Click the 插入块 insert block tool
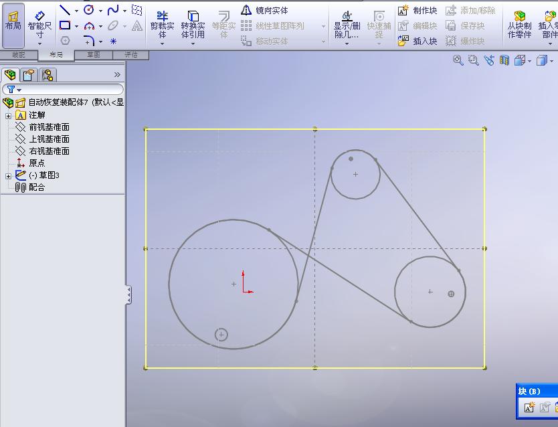Viewport: 558px width, 427px height. (417, 41)
